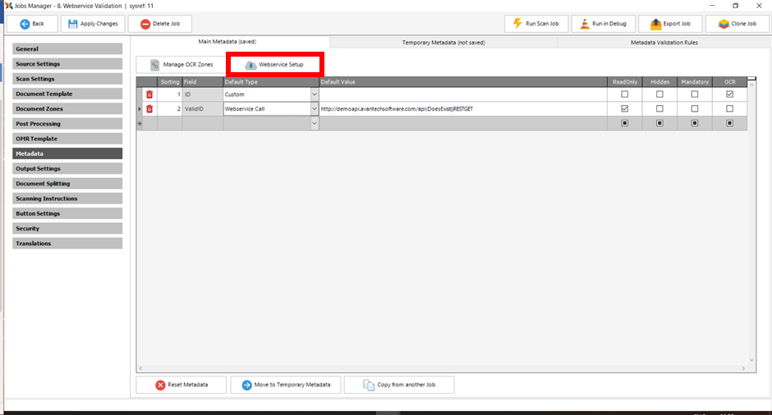This screenshot has width=772, height=415.
Task: Click the Apply Changes save icon
Action: coord(73,24)
